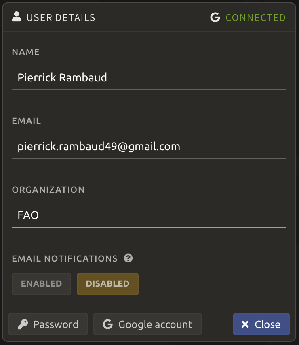
Task: Focus the Name field with Pierrick Rambaud
Action: (149, 77)
